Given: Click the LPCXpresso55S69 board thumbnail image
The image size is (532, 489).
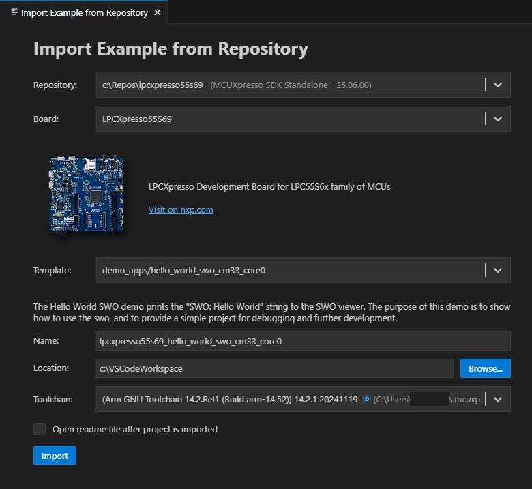Looking at the screenshot, I should click(x=87, y=194).
